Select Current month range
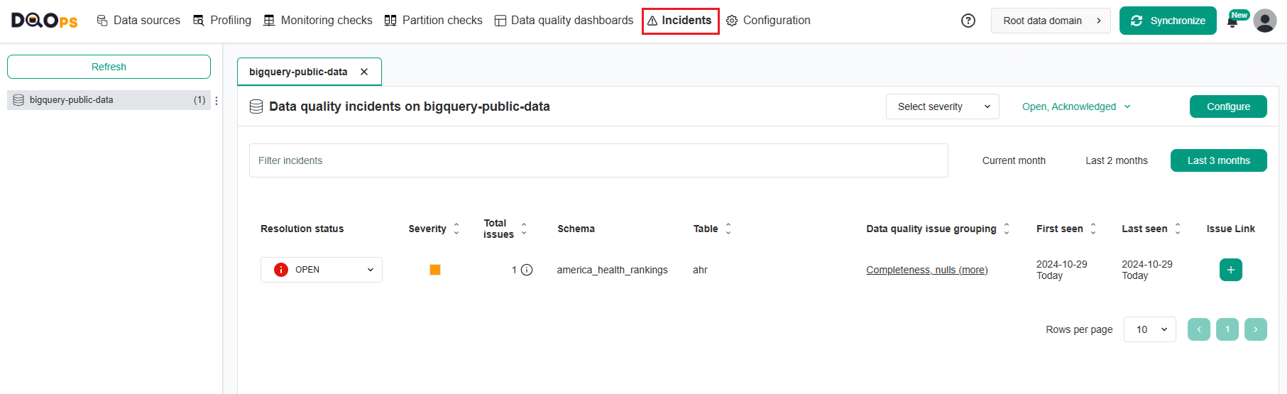Screen dimensions: 1287x394 click(1014, 160)
